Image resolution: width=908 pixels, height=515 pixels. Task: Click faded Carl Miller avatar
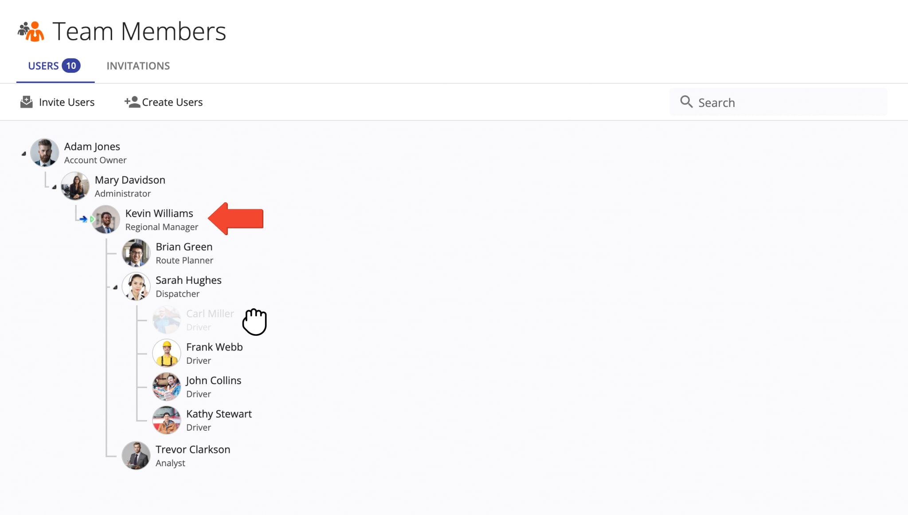pyautogui.click(x=167, y=320)
